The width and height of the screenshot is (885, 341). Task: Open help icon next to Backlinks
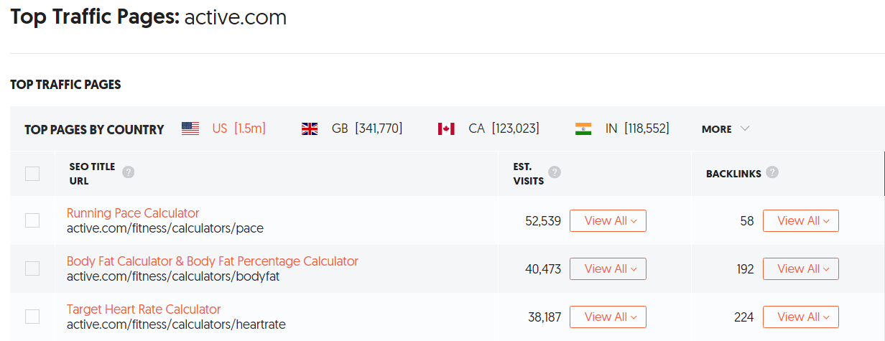[772, 172]
